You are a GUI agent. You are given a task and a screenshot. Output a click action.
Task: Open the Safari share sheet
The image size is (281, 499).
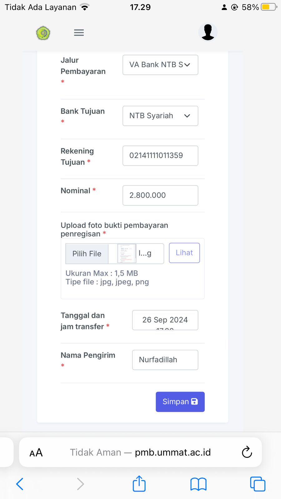[139, 484]
